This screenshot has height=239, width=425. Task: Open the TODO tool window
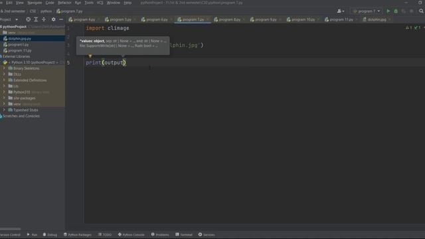coord(105,234)
